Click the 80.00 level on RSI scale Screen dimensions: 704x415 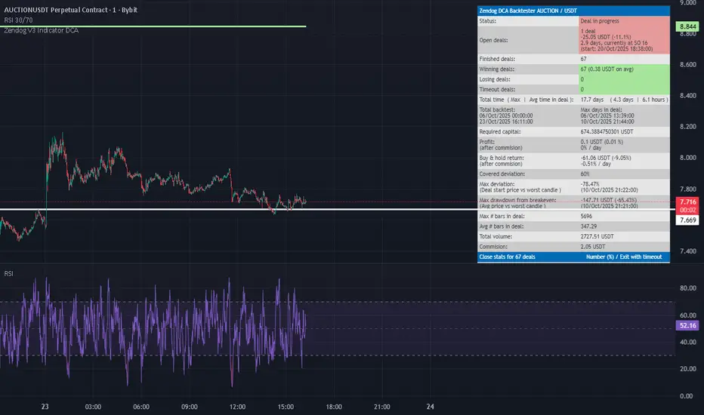coord(687,287)
